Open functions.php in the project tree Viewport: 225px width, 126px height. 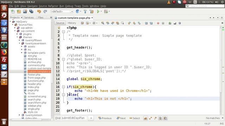coord(36,81)
